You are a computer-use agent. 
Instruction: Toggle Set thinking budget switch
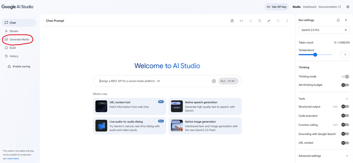[x=345, y=85]
